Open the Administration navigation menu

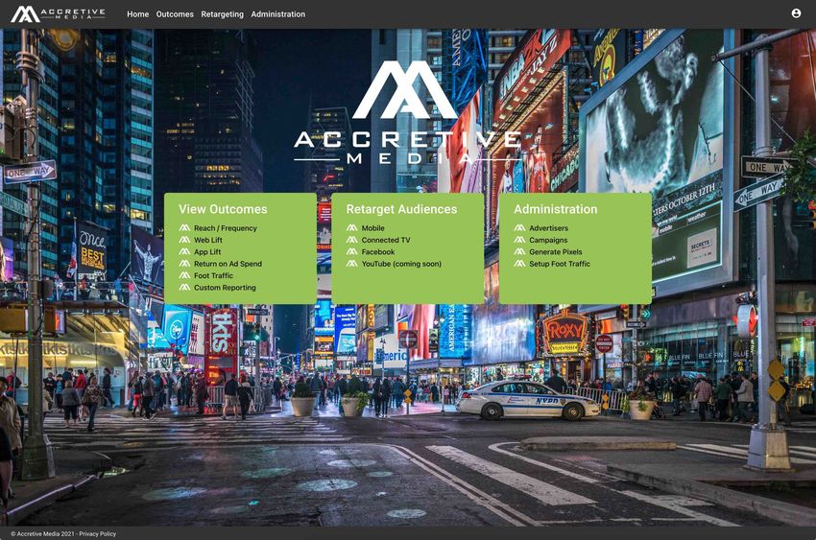click(277, 14)
